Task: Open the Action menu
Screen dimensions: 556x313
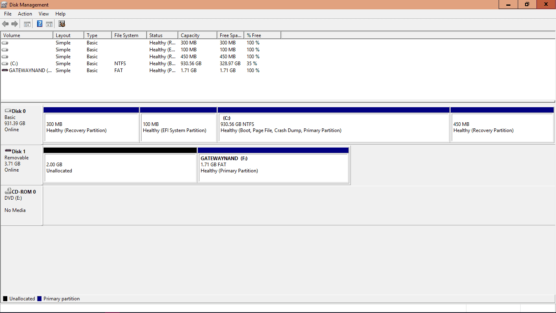Action: pos(25,14)
